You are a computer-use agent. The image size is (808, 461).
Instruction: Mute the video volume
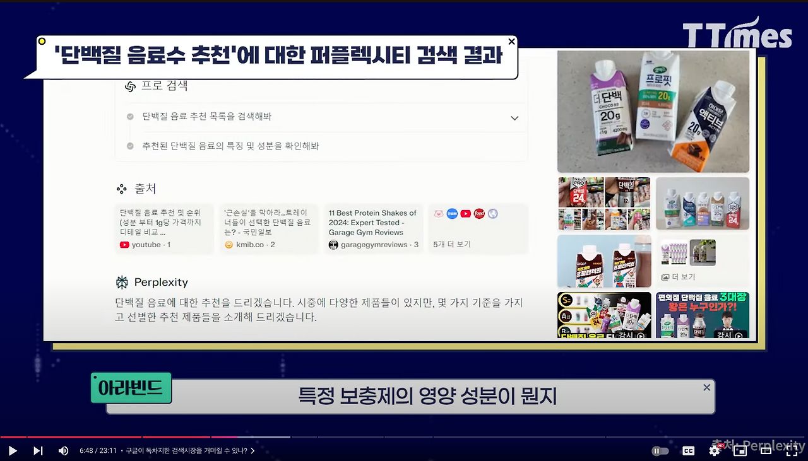(x=63, y=451)
